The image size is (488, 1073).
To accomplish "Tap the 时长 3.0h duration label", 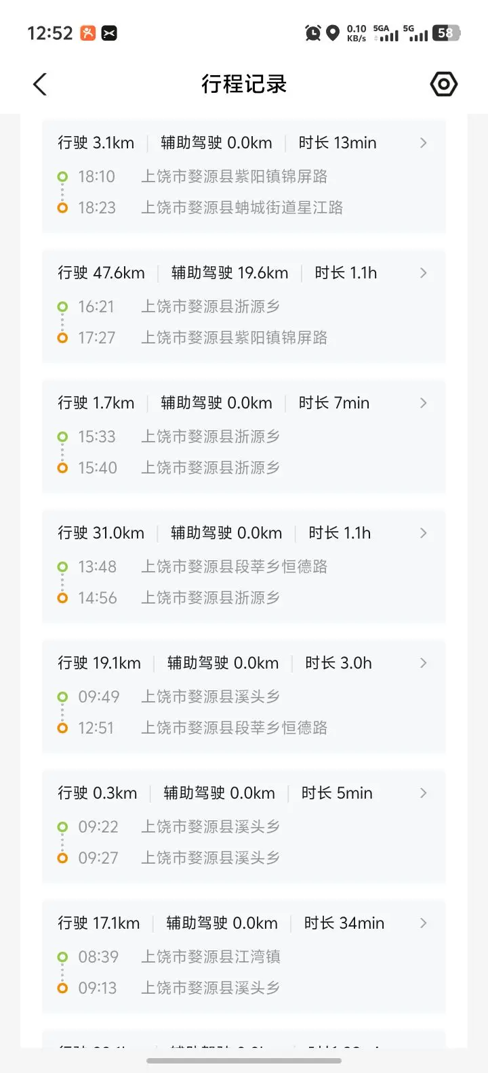I will [x=338, y=663].
